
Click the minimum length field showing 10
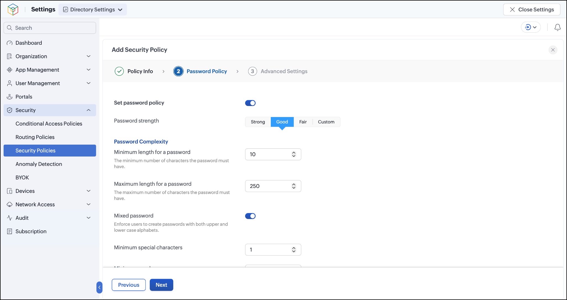[273, 155]
